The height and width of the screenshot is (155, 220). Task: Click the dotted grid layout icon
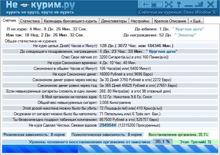point(145,5)
